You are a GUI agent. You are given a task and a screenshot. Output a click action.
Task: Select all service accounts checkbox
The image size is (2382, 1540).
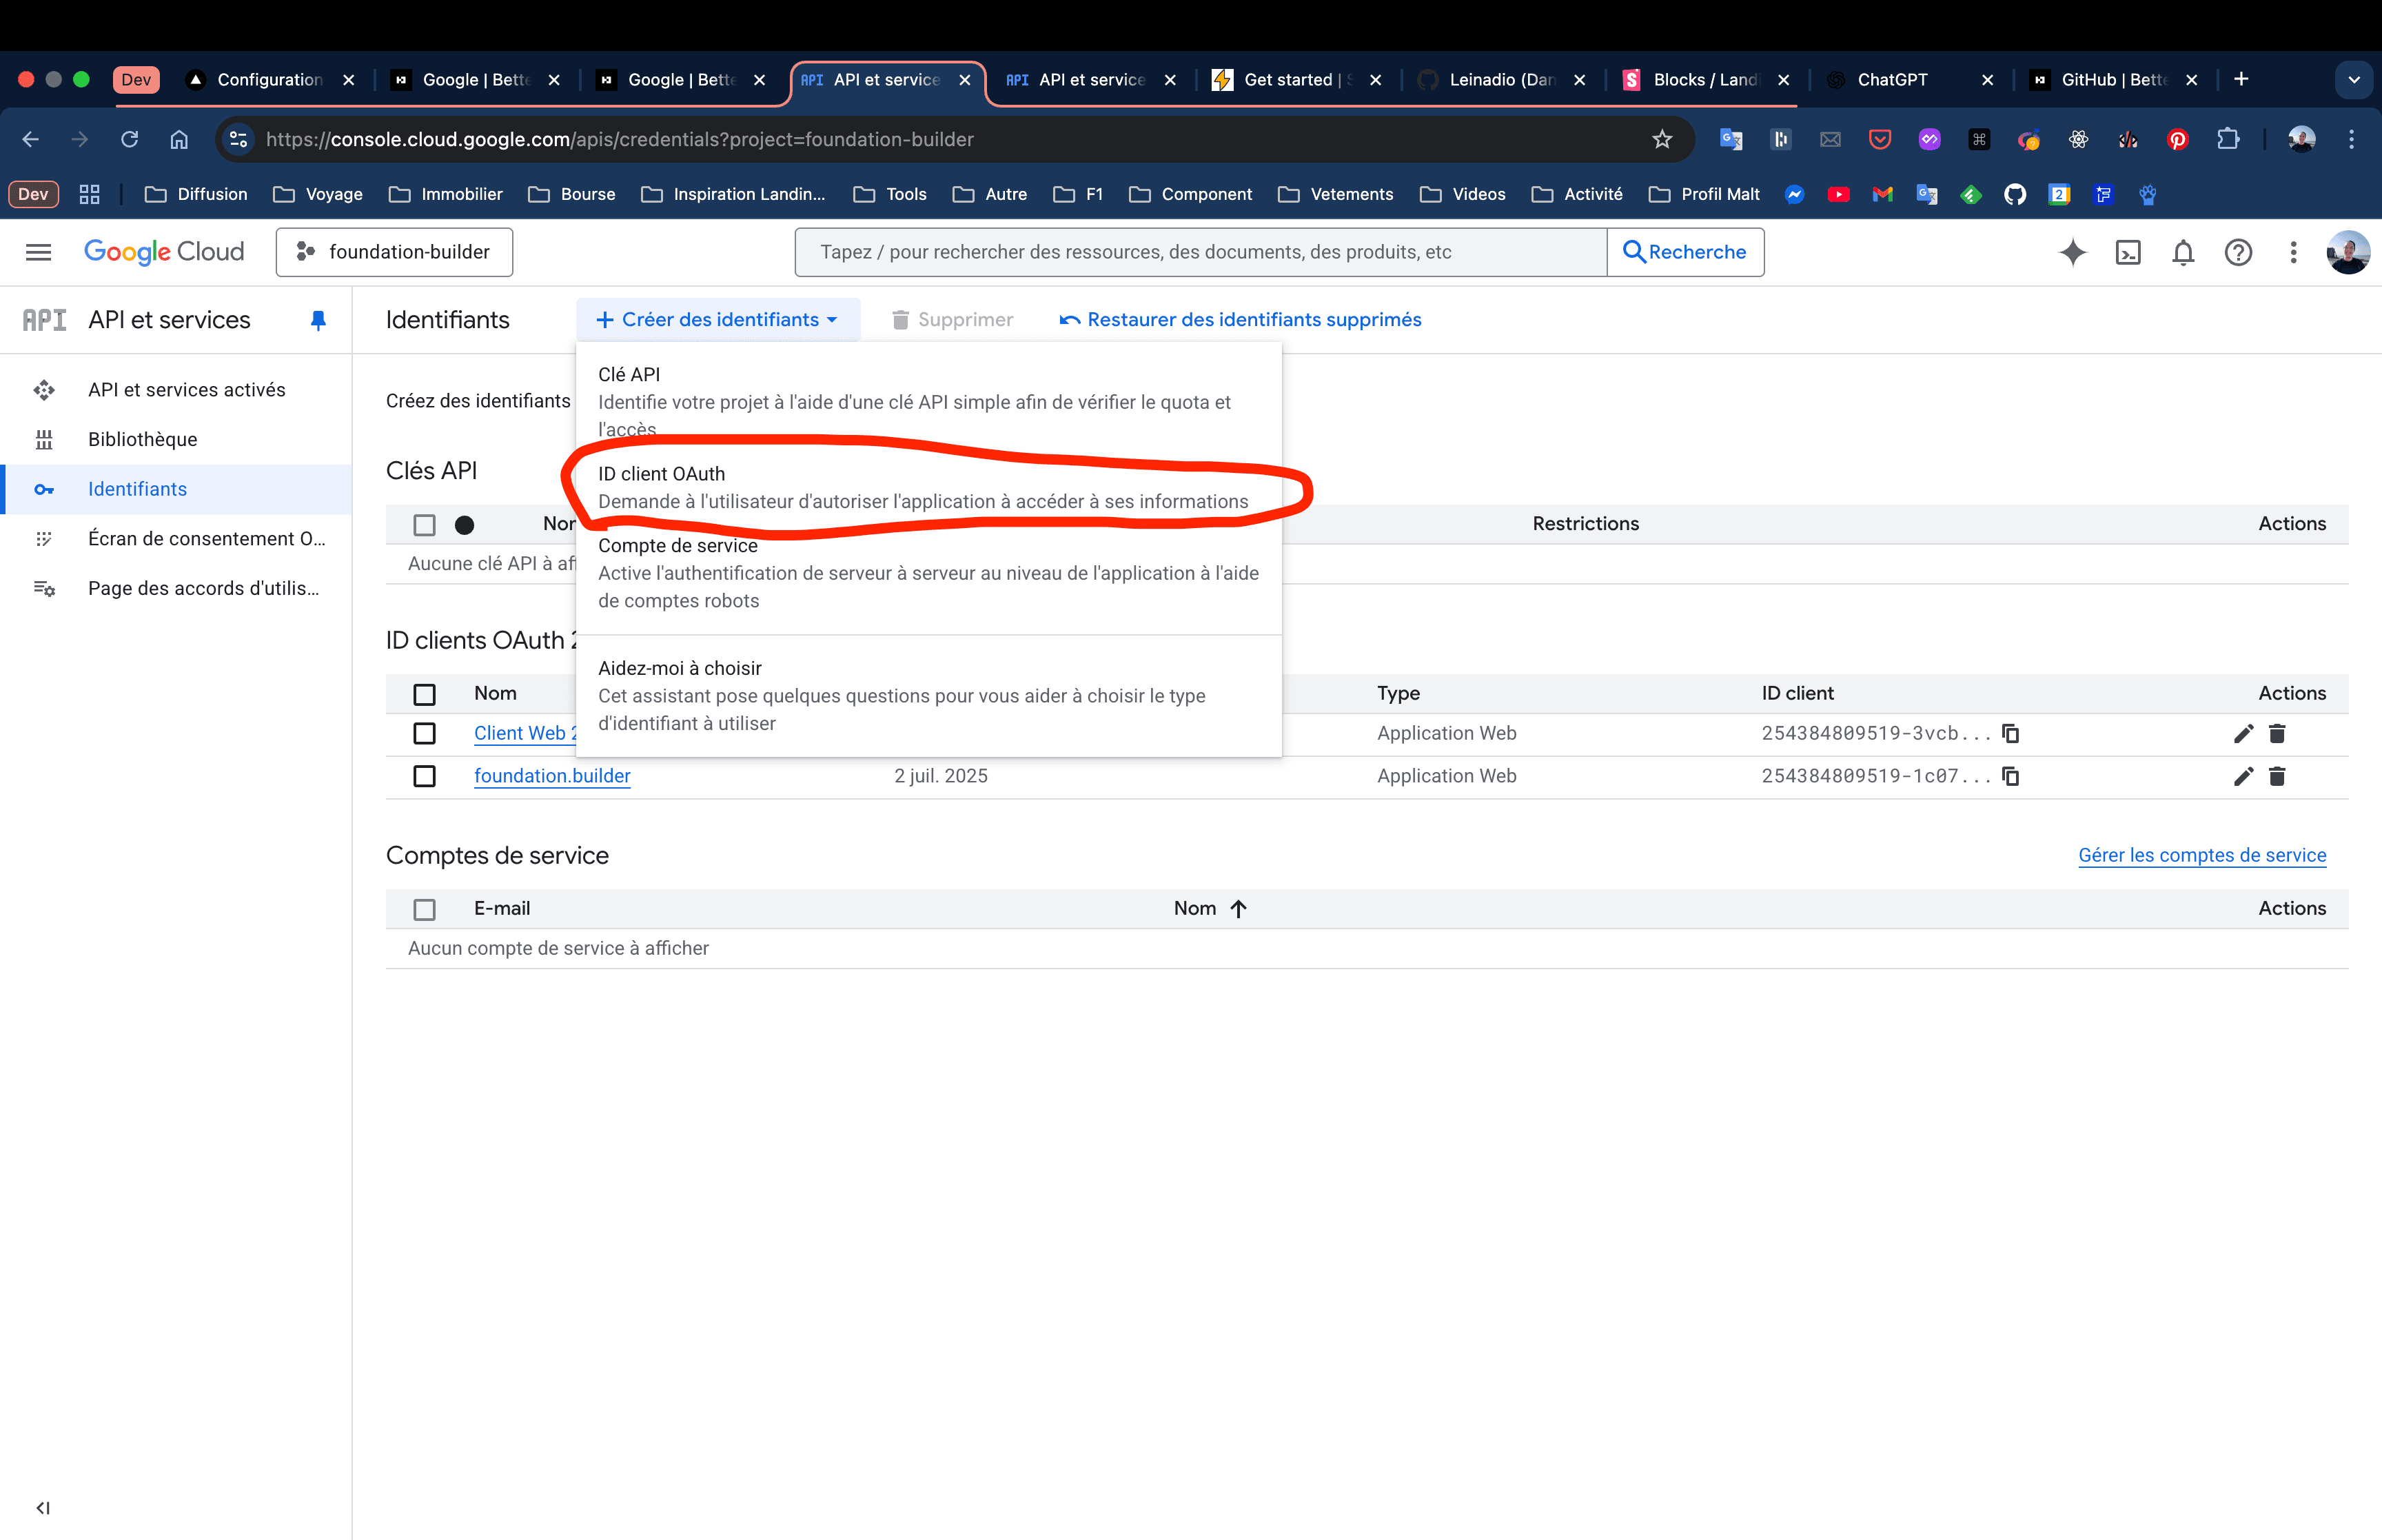point(425,909)
